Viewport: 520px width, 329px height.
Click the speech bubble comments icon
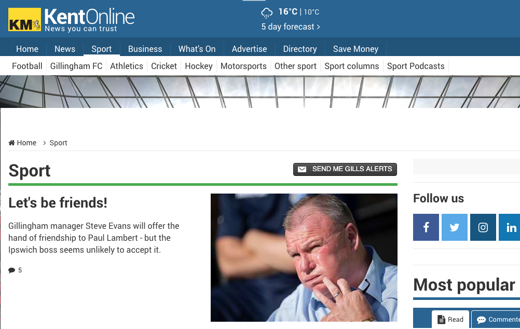11,270
